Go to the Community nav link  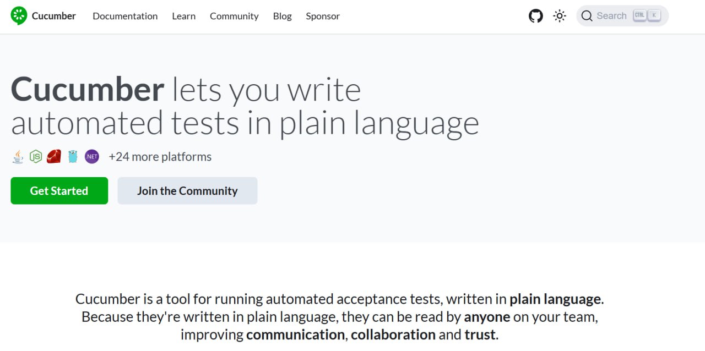[x=234, y=16]
